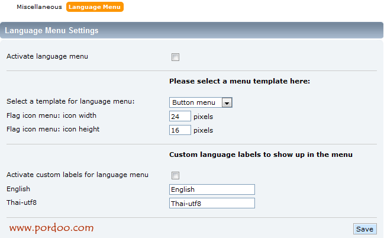Focus the icon width field showing 24
This screenshot has height=238, width=384.
click(x=180, y=116)
